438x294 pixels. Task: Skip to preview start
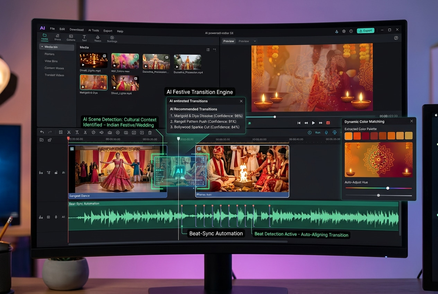tap(299, 123)
